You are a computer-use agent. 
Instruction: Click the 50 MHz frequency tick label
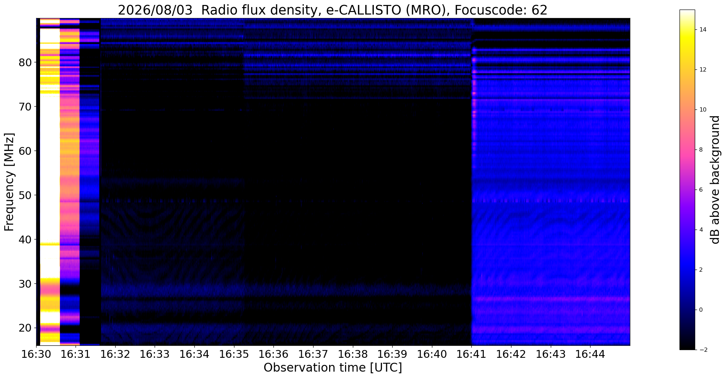pyautogui.click(x=25, y=195)
